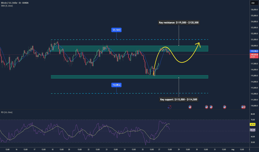Open the US flag event just before date 31
This screenshot has width=259, height=152.
click(211, 107)
